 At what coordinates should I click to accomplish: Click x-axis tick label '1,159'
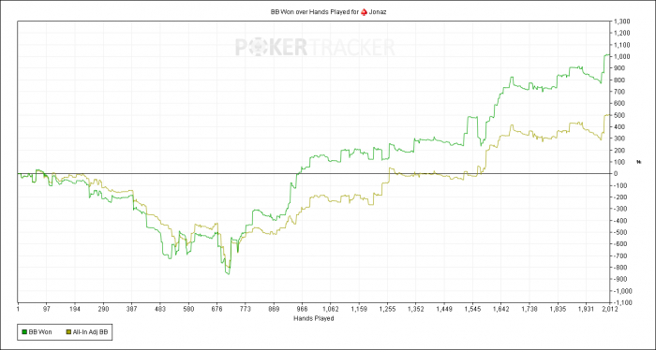click(x=359, y=310)
